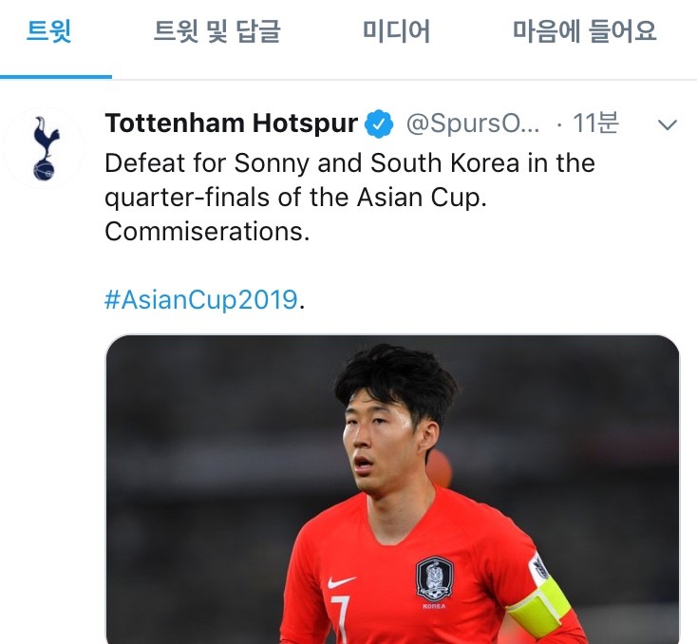Viewport: 697px width, 644px height.
Task: Switch to the 트윗 tab
Action: pos(48,31)
